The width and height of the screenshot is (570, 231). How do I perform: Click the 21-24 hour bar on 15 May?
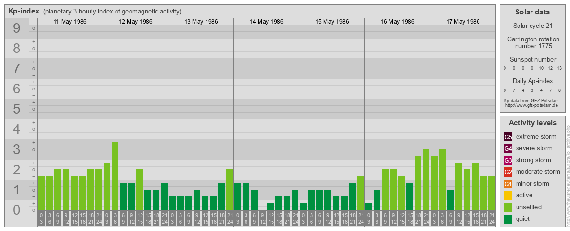(x=360, y=193)
